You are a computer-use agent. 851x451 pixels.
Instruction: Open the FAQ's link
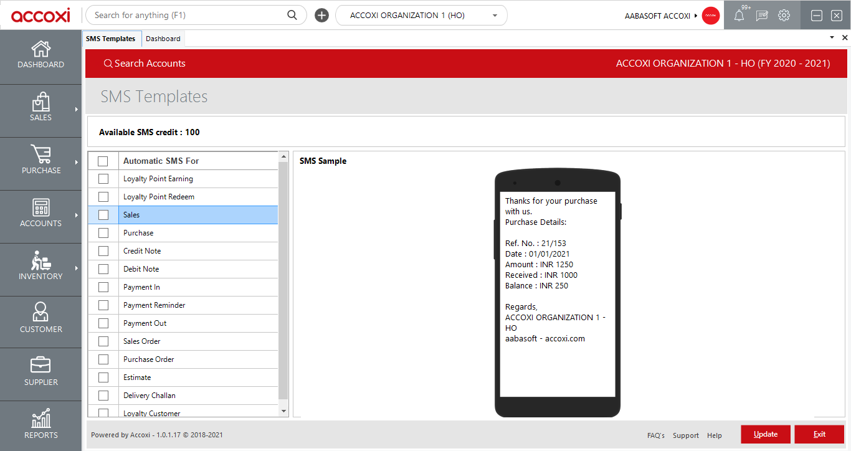click(656, 435)
